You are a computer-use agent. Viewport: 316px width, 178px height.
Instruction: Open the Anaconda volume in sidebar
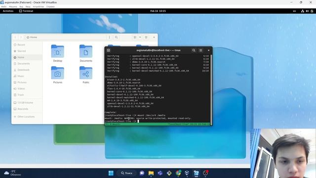tap(27, 109)
